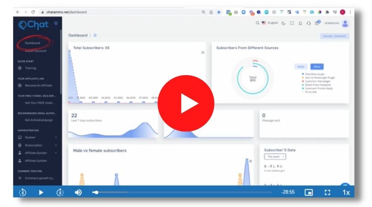
Task: Switch the sources chart to Radial
Action: (301, 67)
